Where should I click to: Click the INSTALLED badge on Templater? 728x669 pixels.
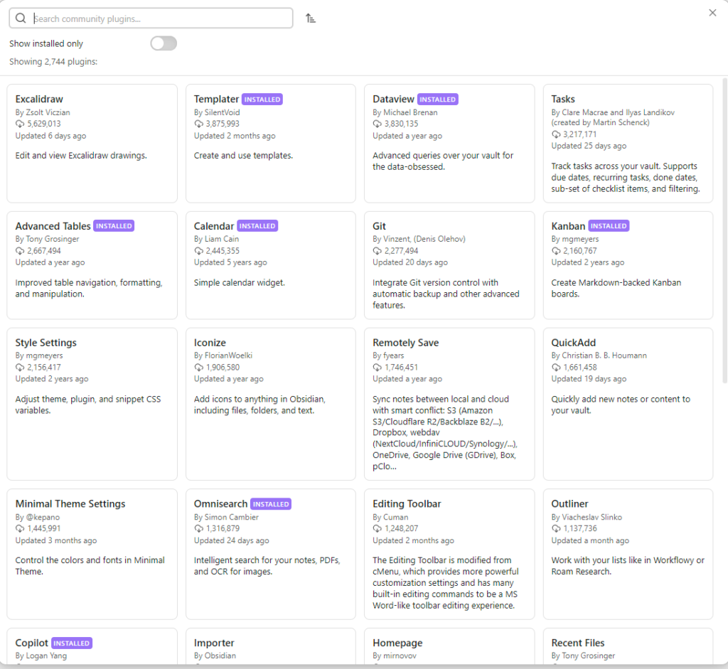coord(262,99)
